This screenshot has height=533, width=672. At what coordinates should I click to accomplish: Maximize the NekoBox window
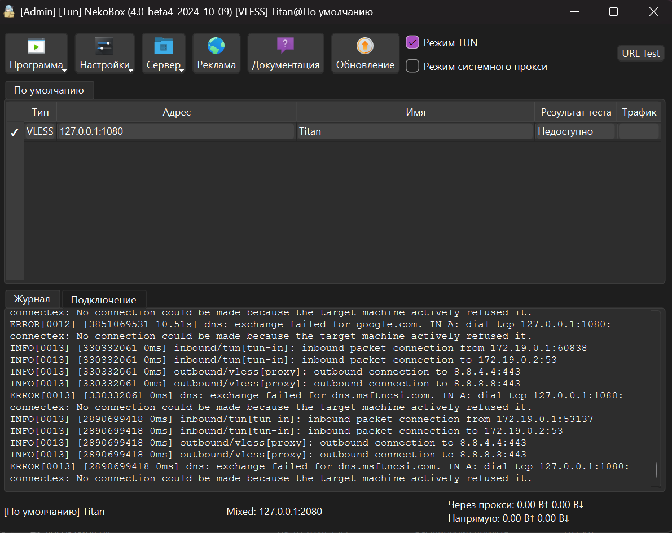[614, 12]
